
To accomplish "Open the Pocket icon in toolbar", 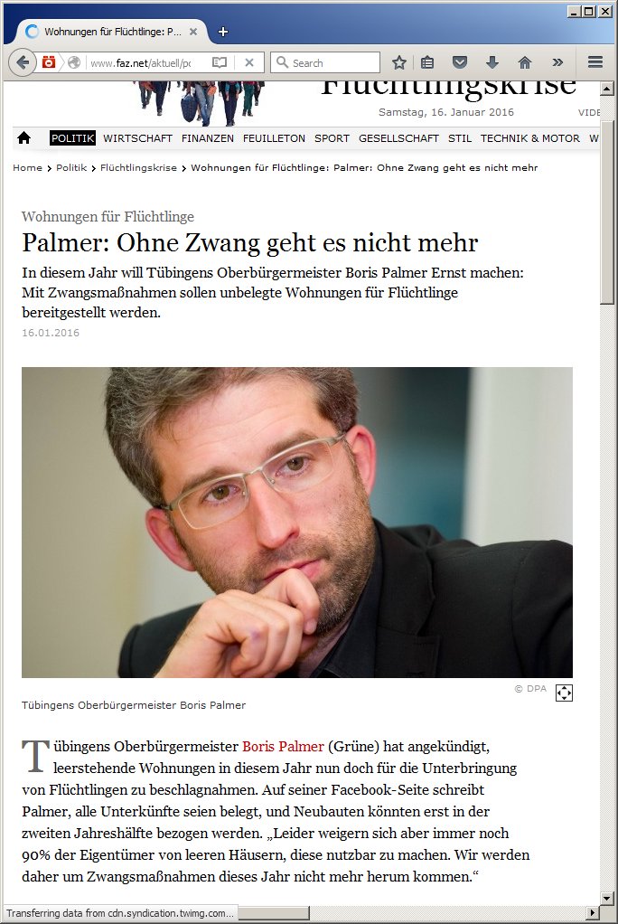I will coord(460,62).
